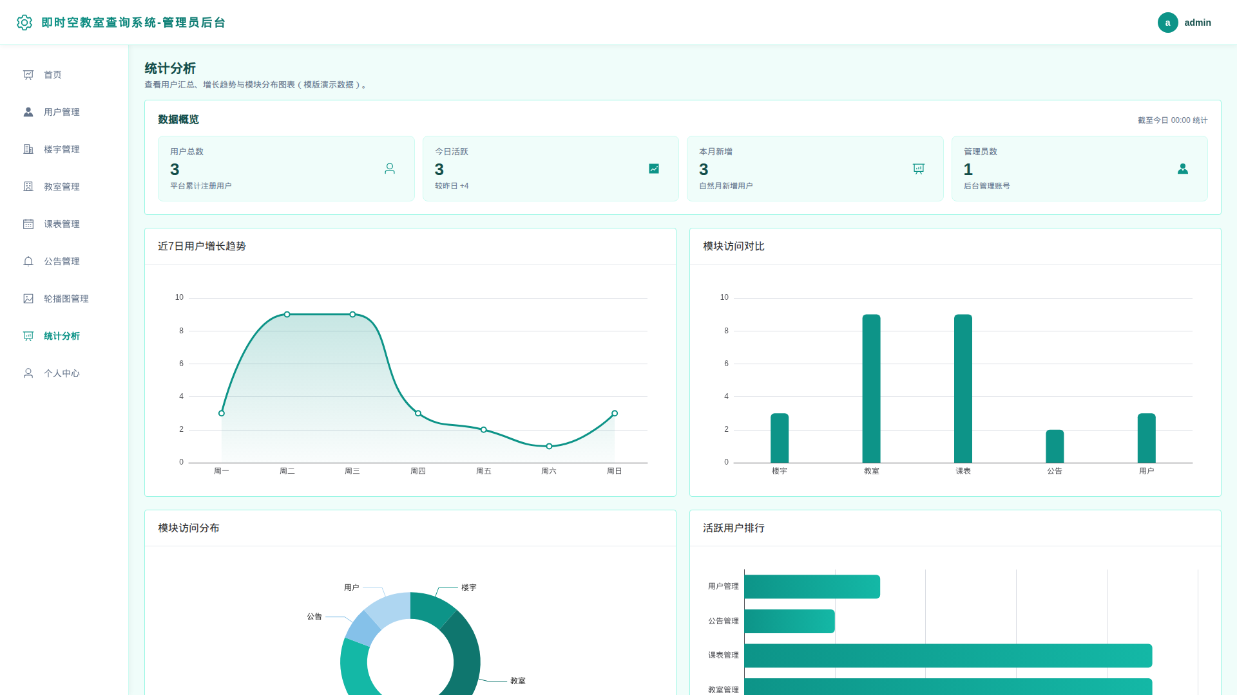Click the admin username in header
Screen dimensions: 1237x695
[x=1198, y=23]
